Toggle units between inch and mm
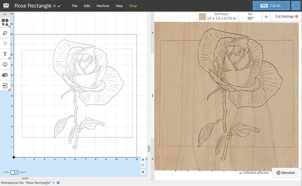This screenshot has height=186, width=302. point(14,172)
